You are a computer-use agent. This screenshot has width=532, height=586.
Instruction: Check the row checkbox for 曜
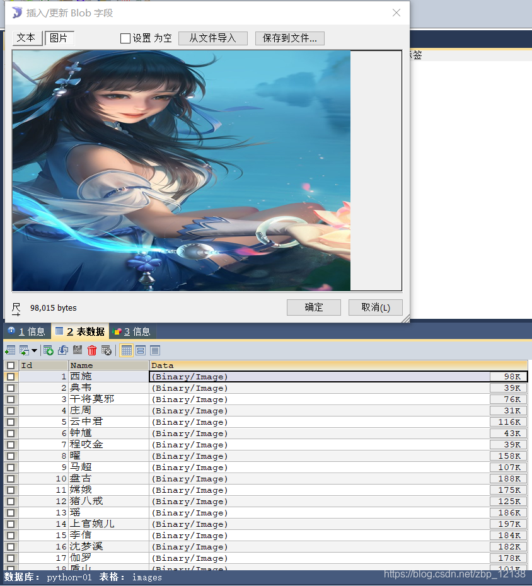tap(11, 456)
